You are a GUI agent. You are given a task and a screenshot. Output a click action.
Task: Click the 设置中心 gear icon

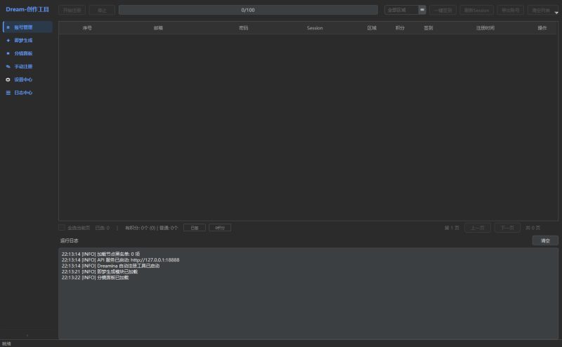coord(8,80)
